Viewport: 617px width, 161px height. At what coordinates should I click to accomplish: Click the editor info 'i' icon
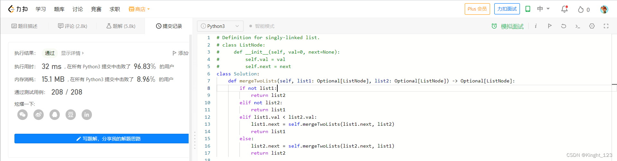[x=536, y=26]
